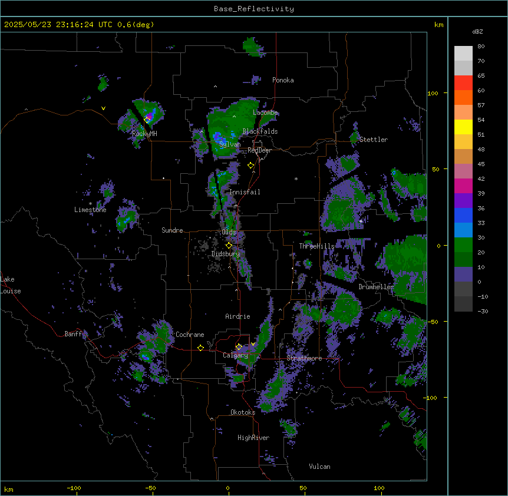This screenshot has width=508, height=496.
Task: Click the Innisfail city label
Action: (x=245, y=192)
